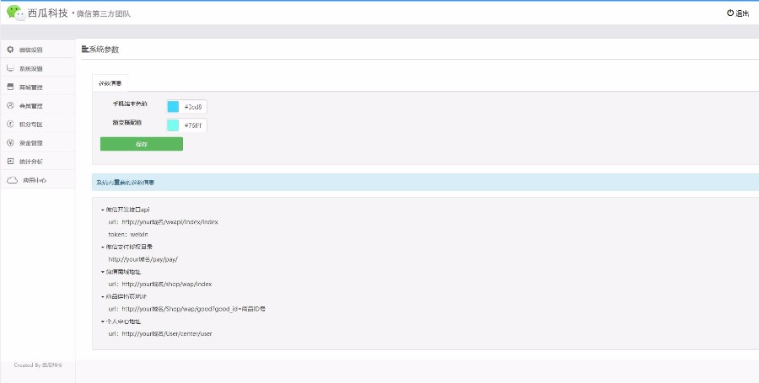759x383 pixels.
Task: Collapse the 商品详情页 address section
Action: point(101,296)
